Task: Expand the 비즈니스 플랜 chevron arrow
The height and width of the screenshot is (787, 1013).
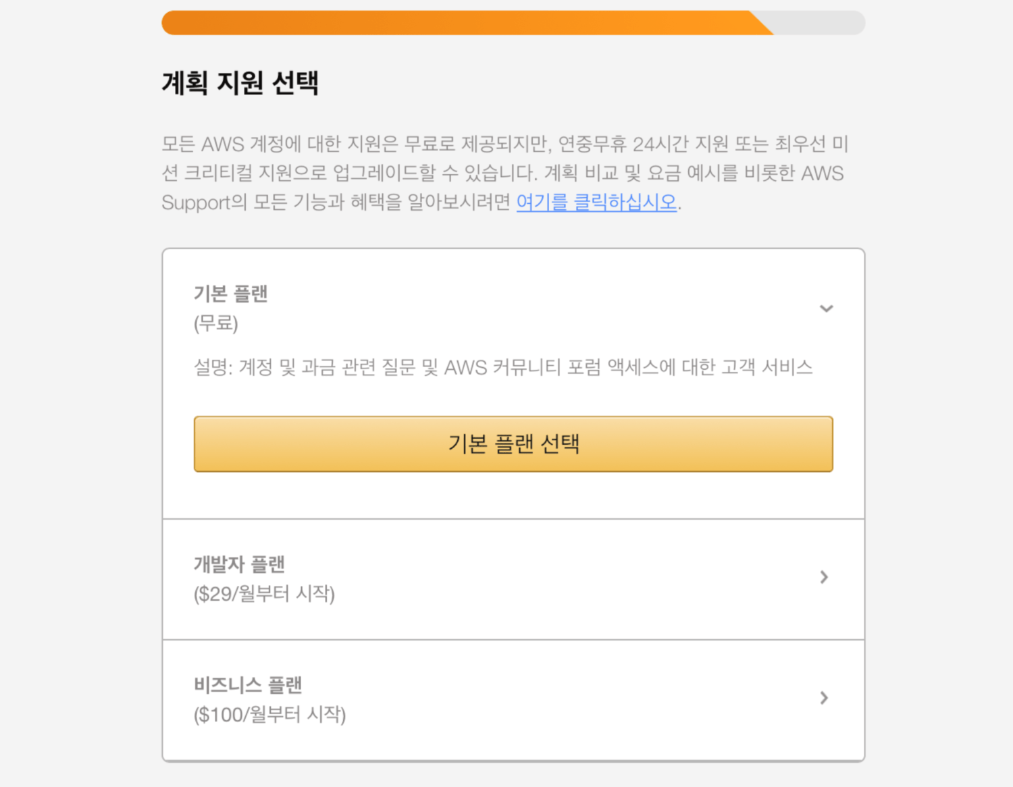Action: click(x=824, y=698)
